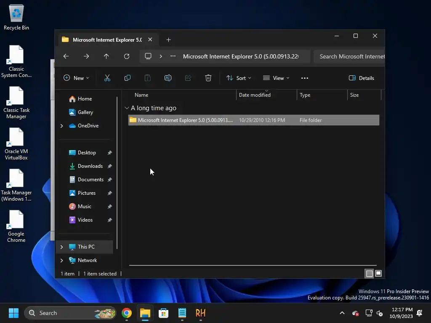
Task: Select the Microsoft Internet Explorer 5.0 tab
Action: (107, 40)
